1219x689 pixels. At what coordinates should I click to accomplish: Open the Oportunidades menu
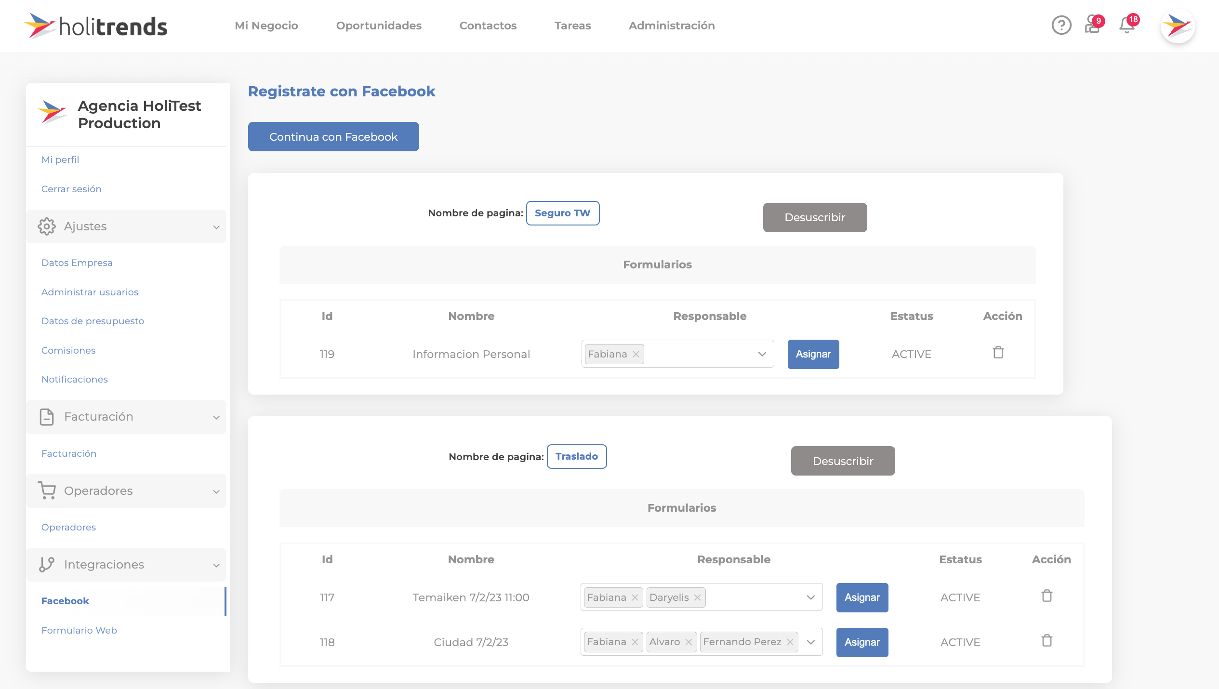click(379, 26)
